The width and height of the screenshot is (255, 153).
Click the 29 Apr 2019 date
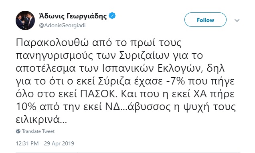[x=59, y=143]
